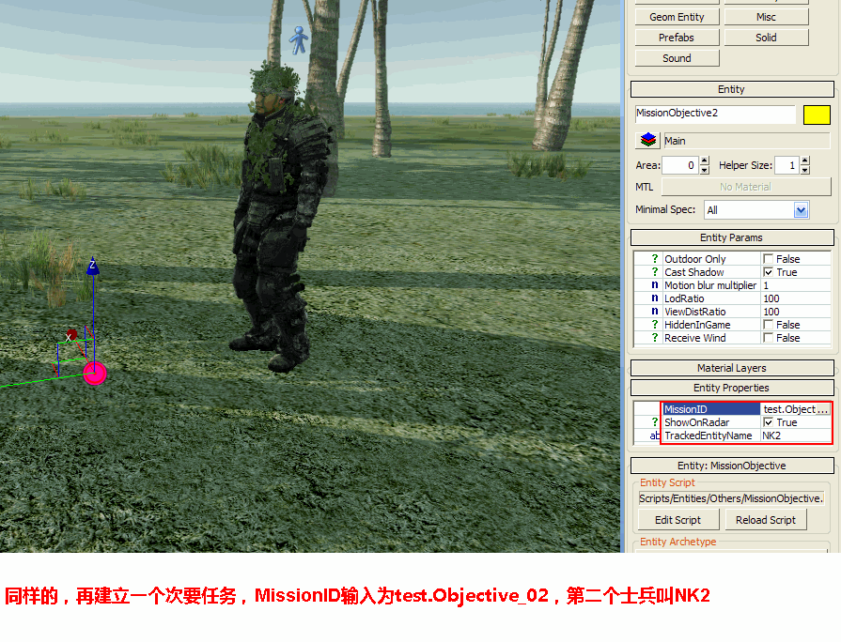Collapse the Entity rollup header

pos(732,89)
